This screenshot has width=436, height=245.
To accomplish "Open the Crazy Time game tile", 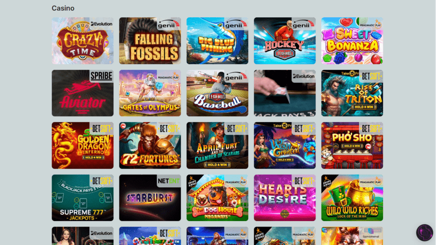I will [x=83, y=41].
